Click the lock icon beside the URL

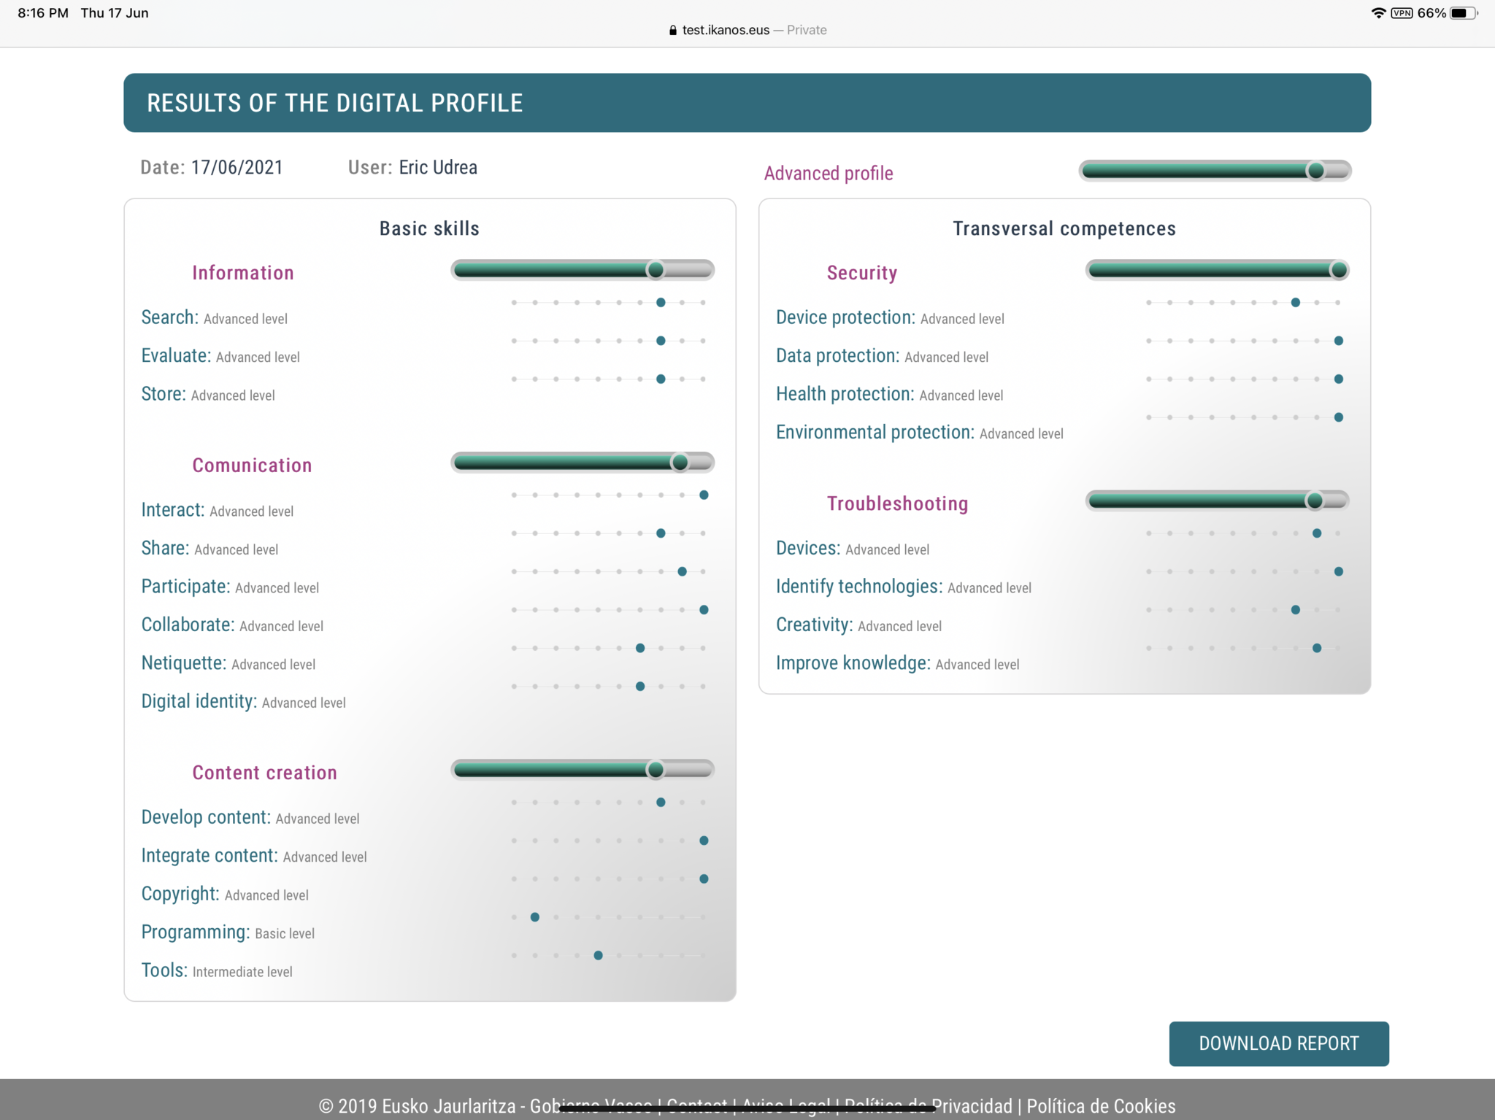pos(672,30)
